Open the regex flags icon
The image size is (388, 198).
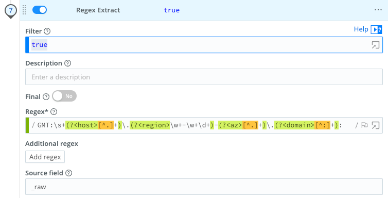click(364, 125)
